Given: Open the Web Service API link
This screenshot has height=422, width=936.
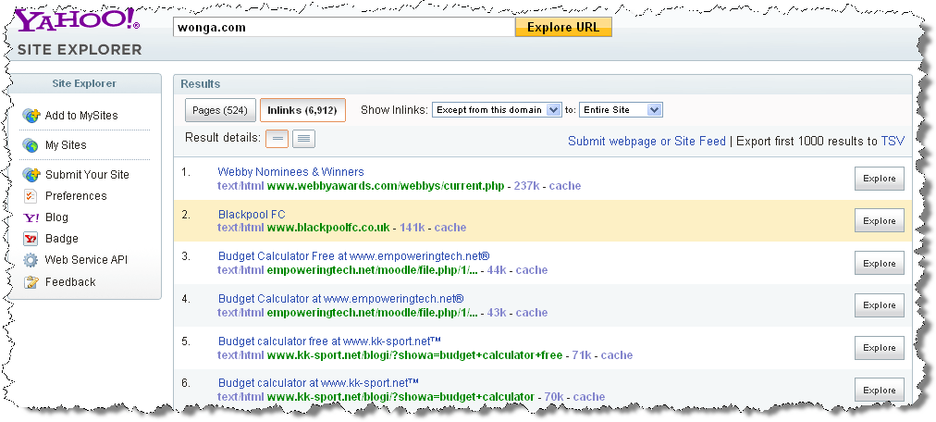Looking at the screenshot, I should pyautogui.click(x=87, y=260).
